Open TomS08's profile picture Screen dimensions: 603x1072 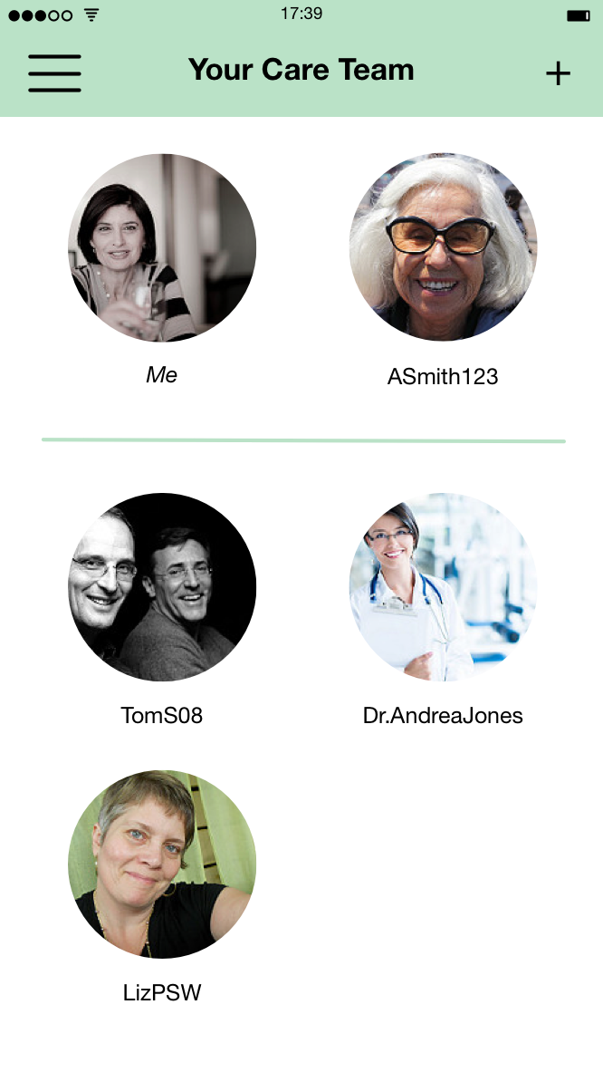[162, 586]
